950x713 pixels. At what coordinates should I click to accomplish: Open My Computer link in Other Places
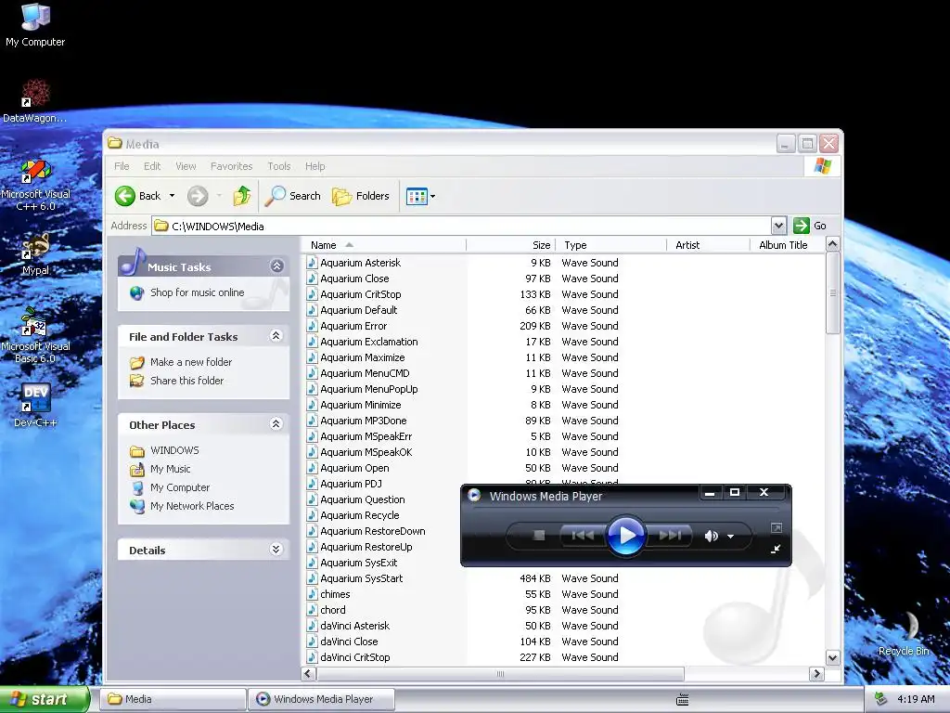(180, 487)
